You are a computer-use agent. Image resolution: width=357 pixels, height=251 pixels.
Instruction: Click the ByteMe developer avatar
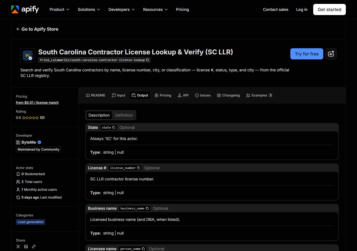pyautogui.click(x=18, y=142)
